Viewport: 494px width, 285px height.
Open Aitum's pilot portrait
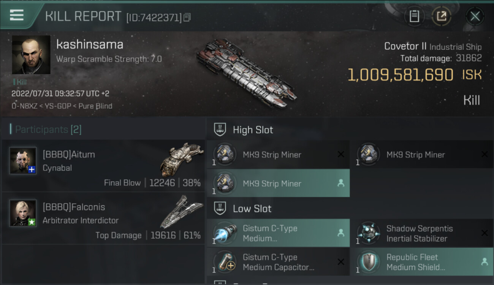coord(23,160)
